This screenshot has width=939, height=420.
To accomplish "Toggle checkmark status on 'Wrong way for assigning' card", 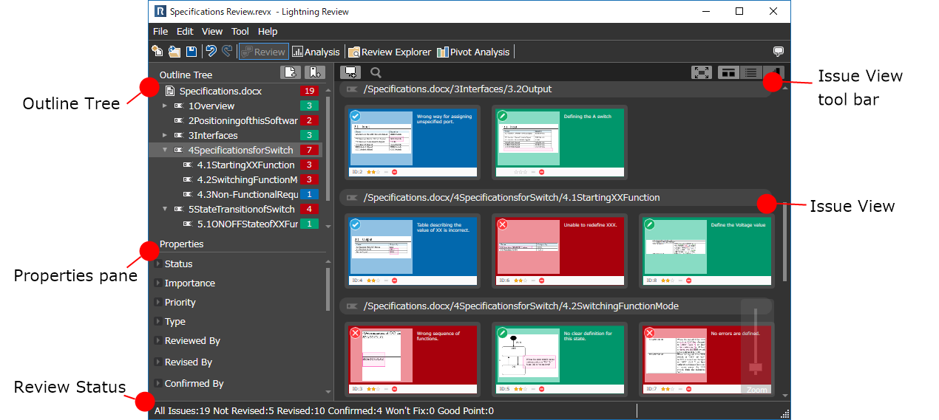I will 356,116.
